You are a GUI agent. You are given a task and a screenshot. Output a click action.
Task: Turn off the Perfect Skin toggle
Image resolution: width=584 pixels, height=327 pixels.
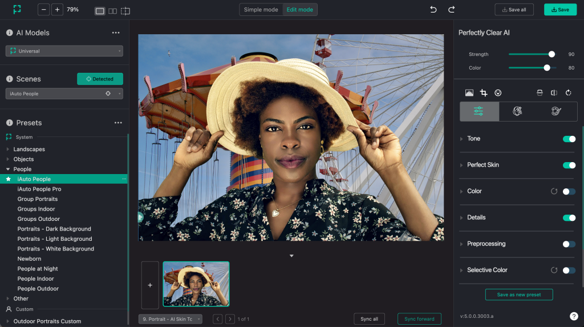(569, 165)
